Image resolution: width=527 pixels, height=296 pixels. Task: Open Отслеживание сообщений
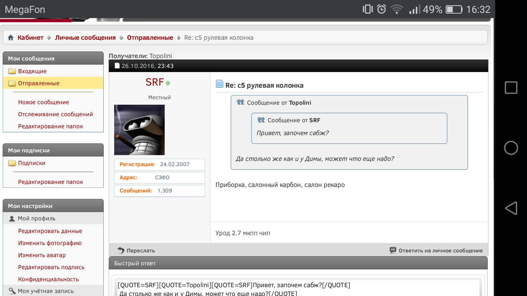[55, 114]
